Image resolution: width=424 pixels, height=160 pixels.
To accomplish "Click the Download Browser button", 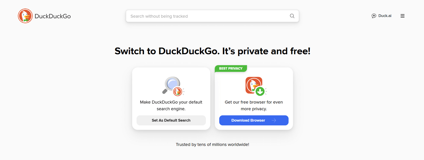I will tap(254, 120).
